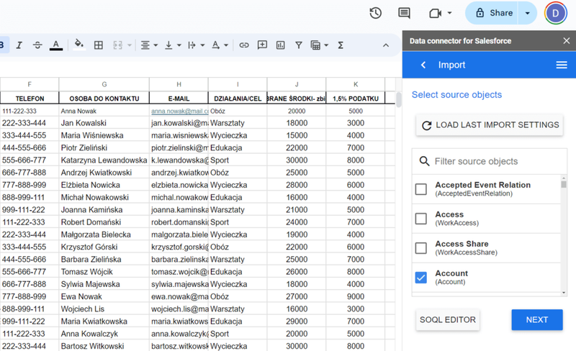Select column G header

[104, 84]
